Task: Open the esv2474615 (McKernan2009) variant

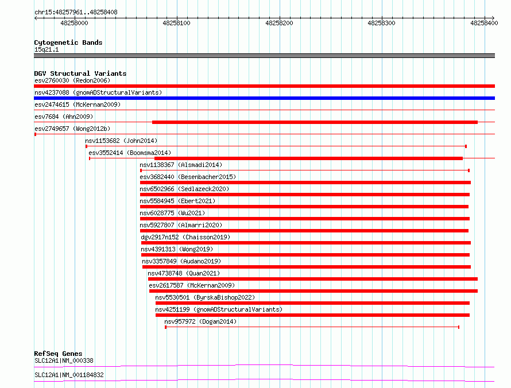Action: pyautogui.click(x=78, y=104)
